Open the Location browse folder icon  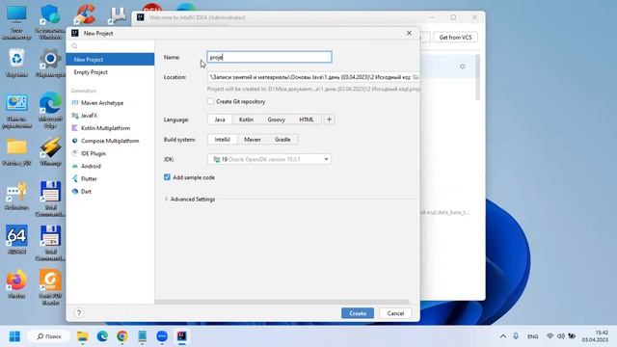(416, 77)
